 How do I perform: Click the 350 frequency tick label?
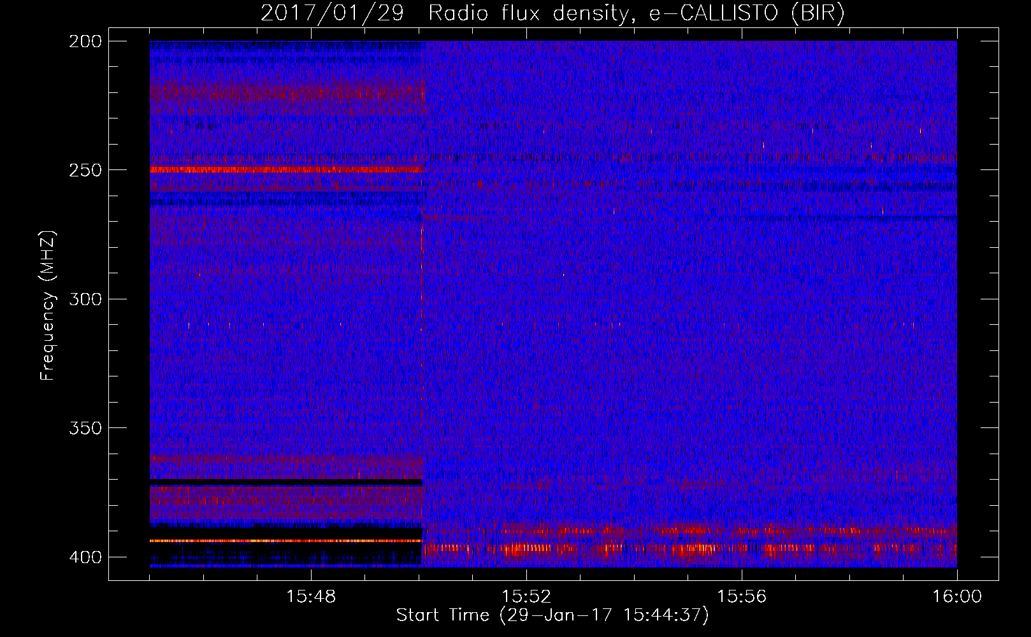pyautogui.click(x=85, y=428)
